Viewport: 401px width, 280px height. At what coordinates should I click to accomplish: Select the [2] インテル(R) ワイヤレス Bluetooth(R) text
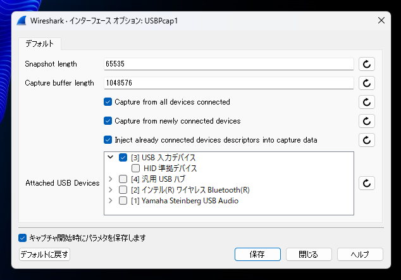click(x=190, y=190)
